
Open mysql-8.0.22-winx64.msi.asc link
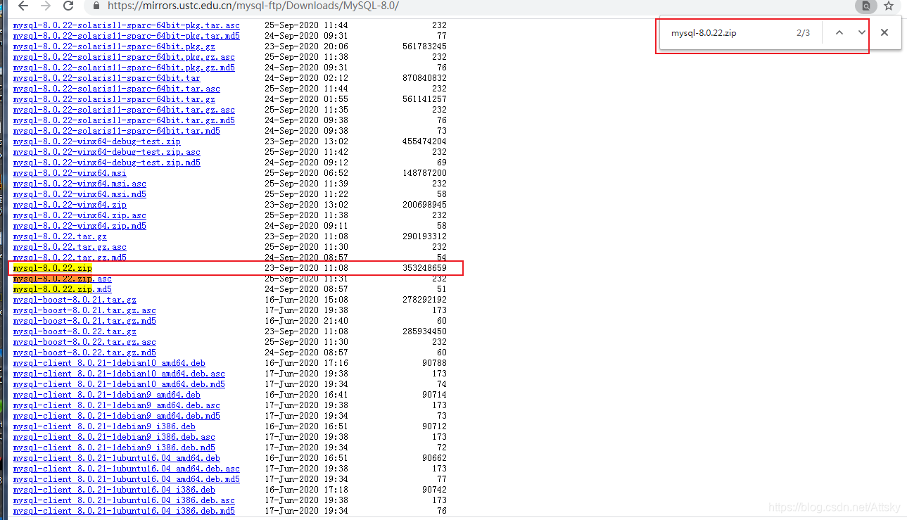coord(80,184)
